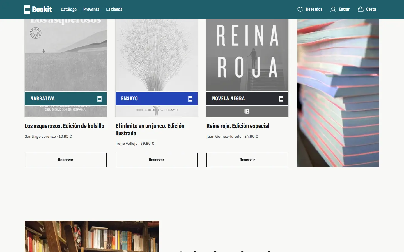Click Santiago Lorenzo · 10,95 € text

coord(48,136)
